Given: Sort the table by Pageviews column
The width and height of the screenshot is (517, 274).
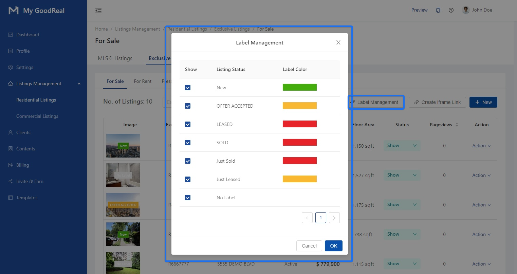Looking at the screenshot, I should point(457,125).
